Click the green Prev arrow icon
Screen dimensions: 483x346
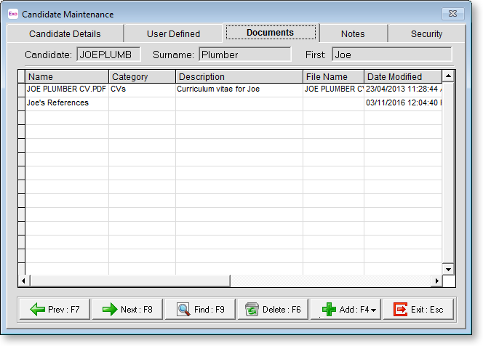[37, 310]
